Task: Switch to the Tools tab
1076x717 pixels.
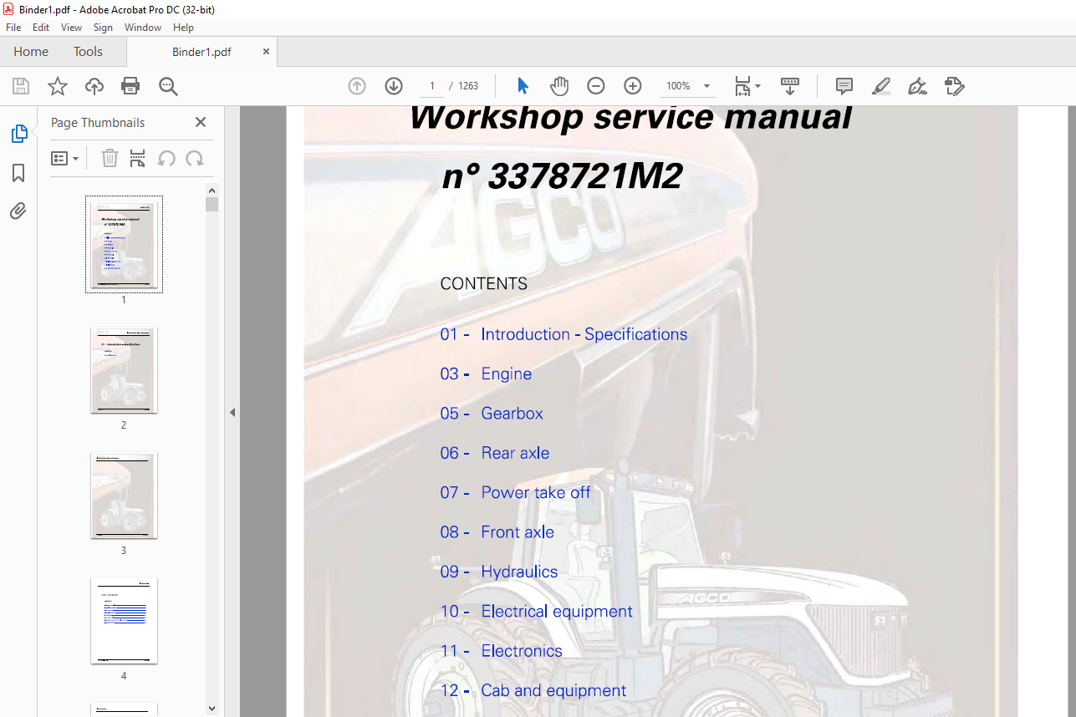Action: click(x=88, y=52)
